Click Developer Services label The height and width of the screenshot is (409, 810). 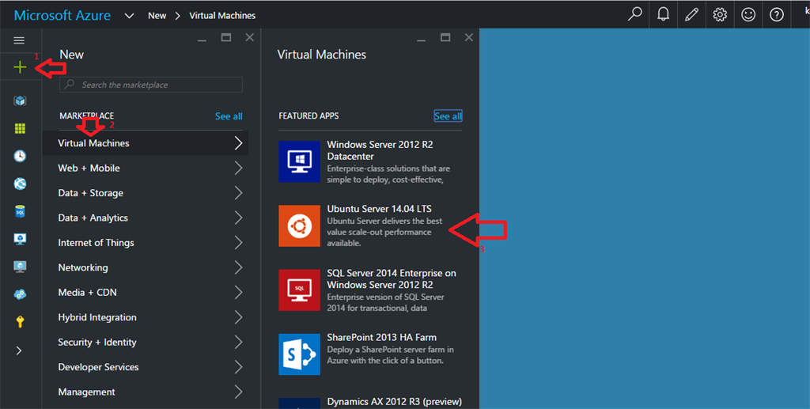tap(98, 367)
